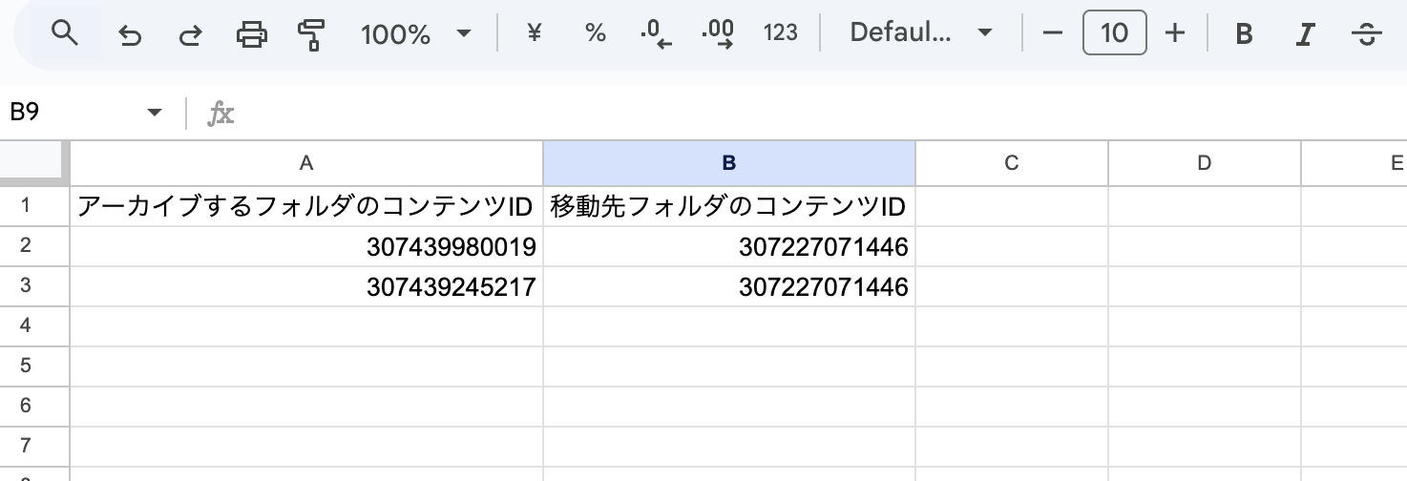
Task: Open the search menus magnifier
Action: tap(64, 33)
